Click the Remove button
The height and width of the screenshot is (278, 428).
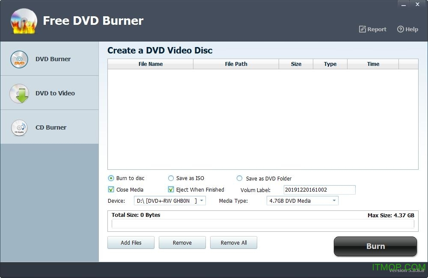182,243
